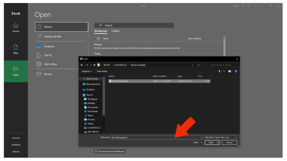Click the File name text field
The image size is (287, 161).
(x=155, y=138)
